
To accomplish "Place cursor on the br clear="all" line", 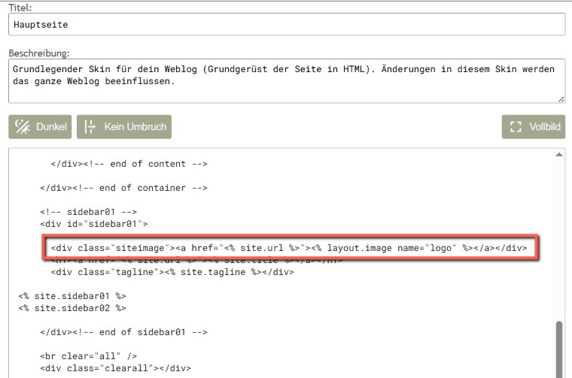I will [x=83, y=356].
